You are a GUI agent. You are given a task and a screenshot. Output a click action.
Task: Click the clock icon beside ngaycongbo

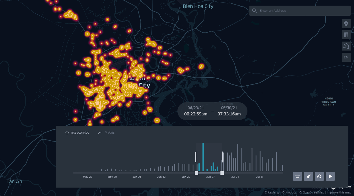pos(67,133)
